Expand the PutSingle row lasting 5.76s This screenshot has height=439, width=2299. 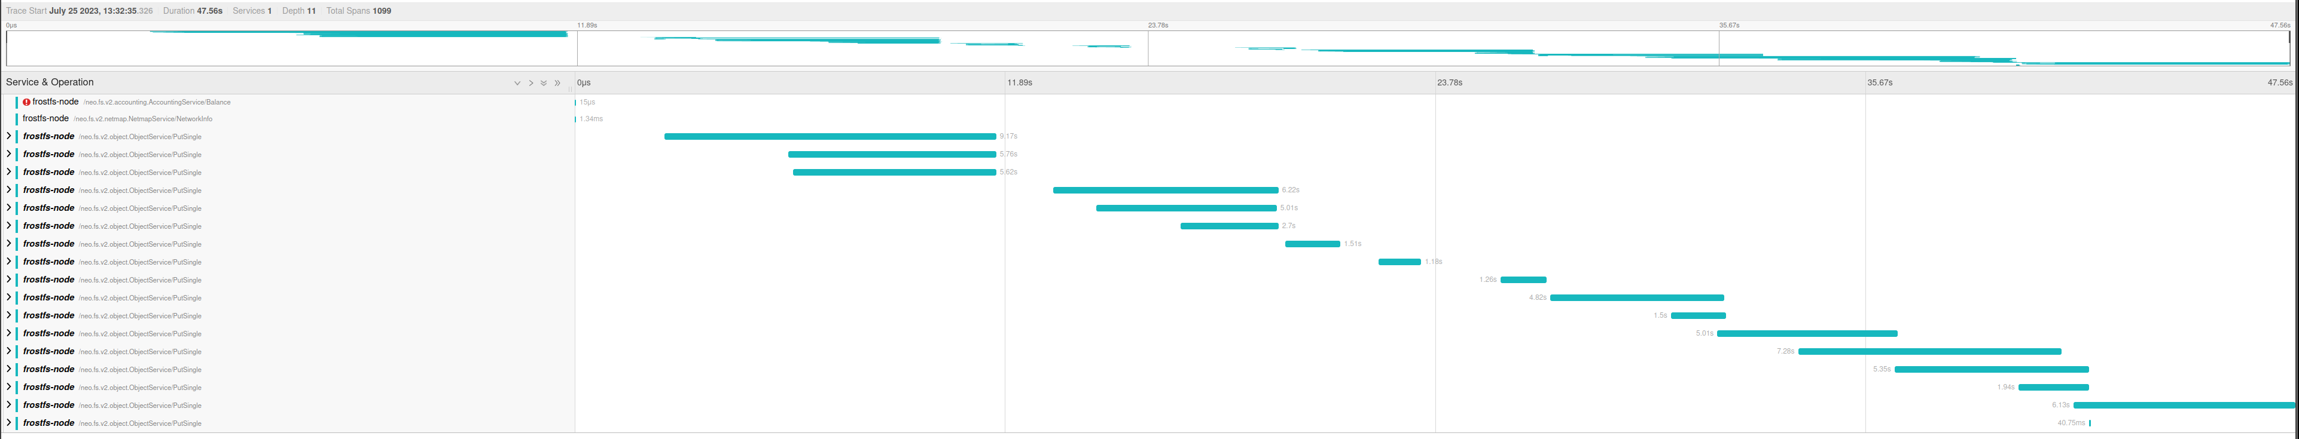[9, 154]
